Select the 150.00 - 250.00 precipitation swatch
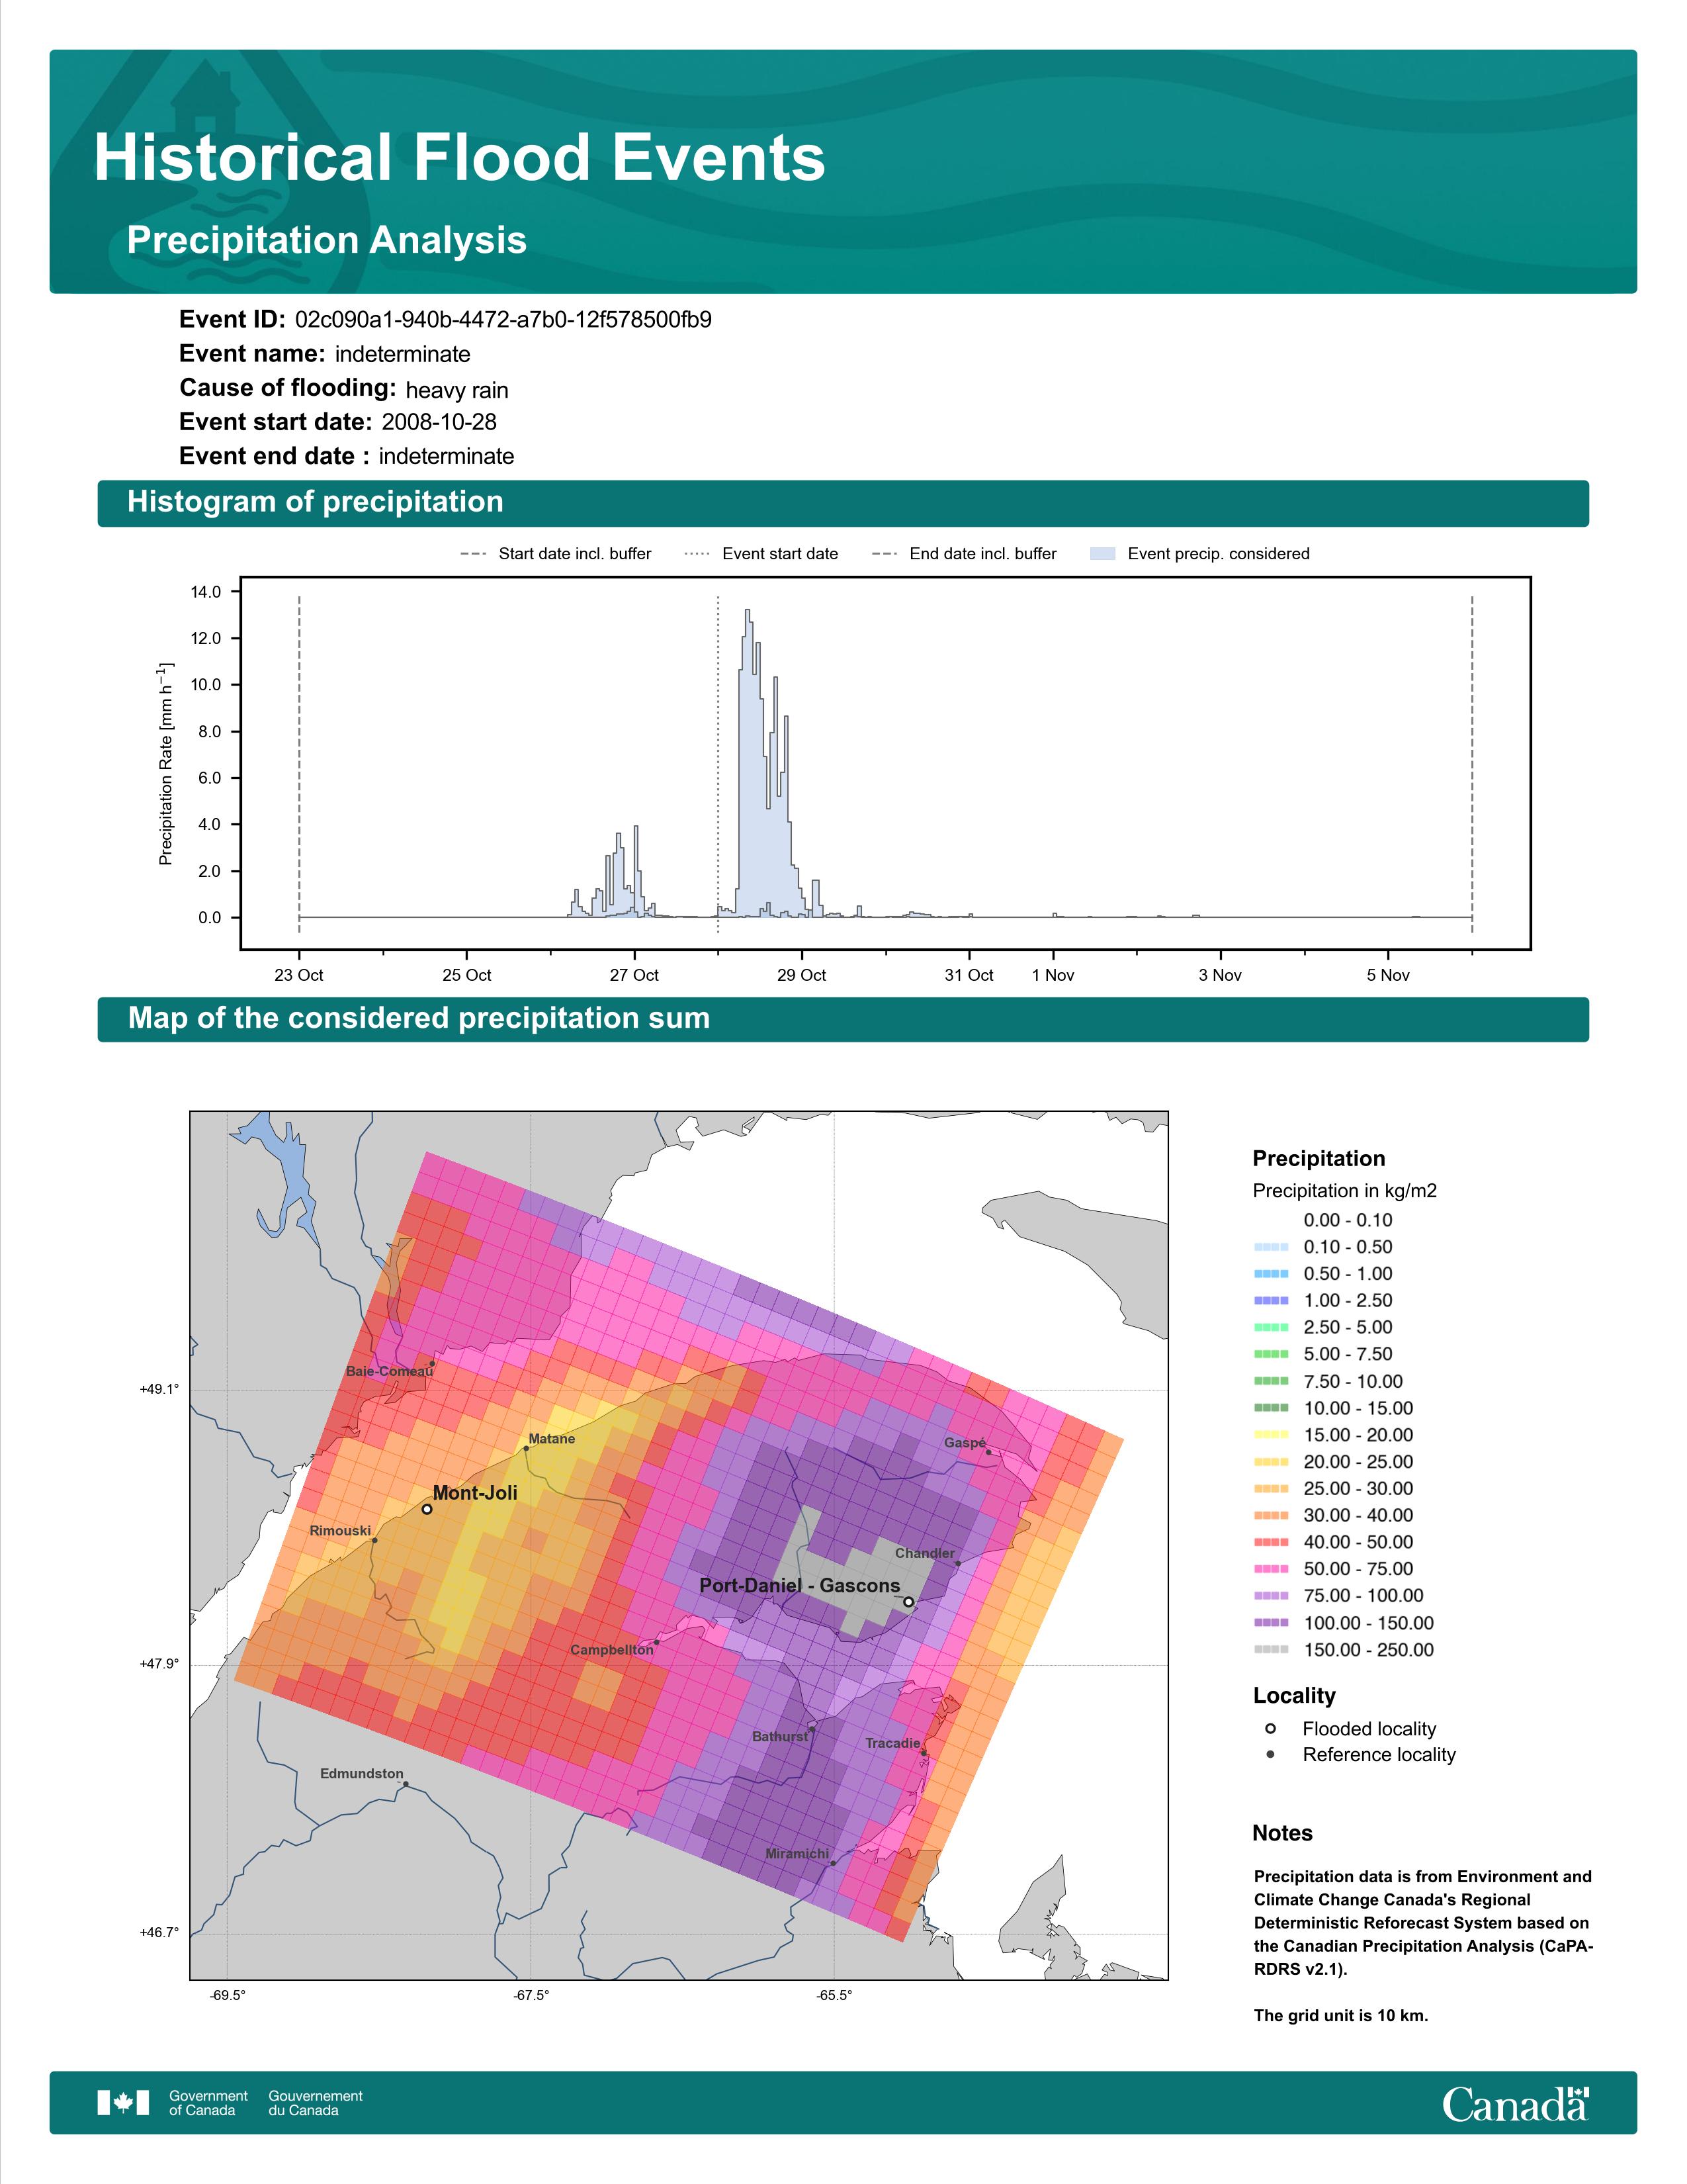1687x2184 pixels. (x=1272, y=1650)
